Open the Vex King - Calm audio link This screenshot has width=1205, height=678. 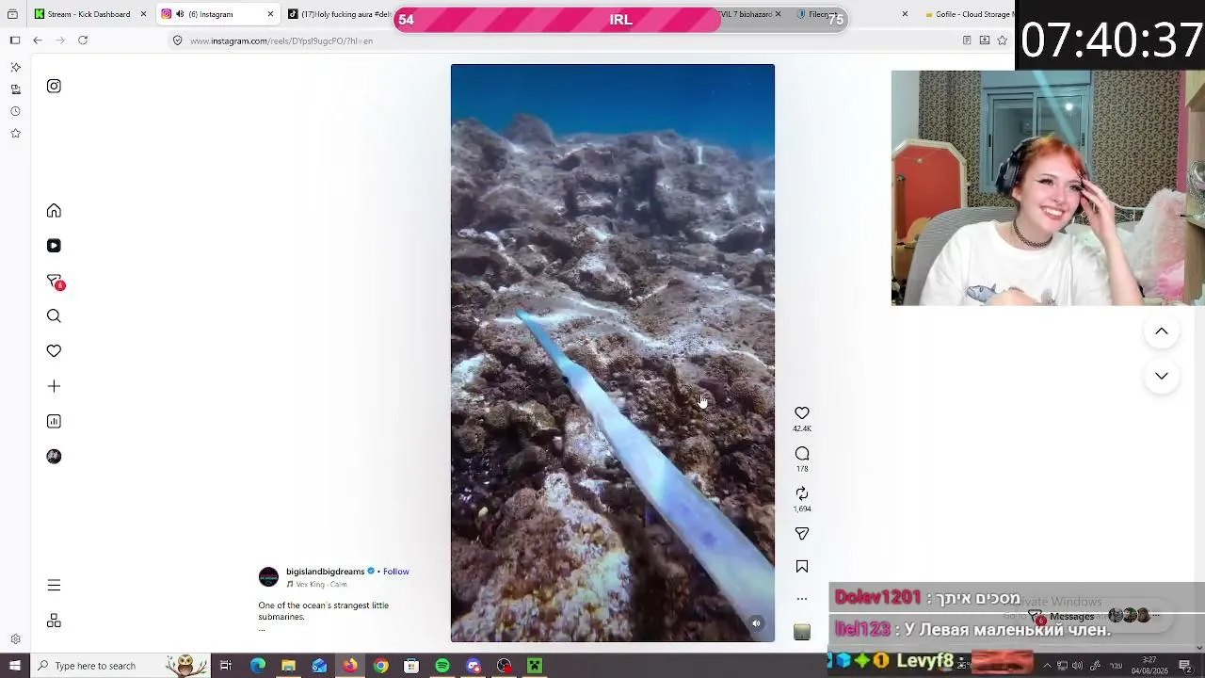[316, 585]
